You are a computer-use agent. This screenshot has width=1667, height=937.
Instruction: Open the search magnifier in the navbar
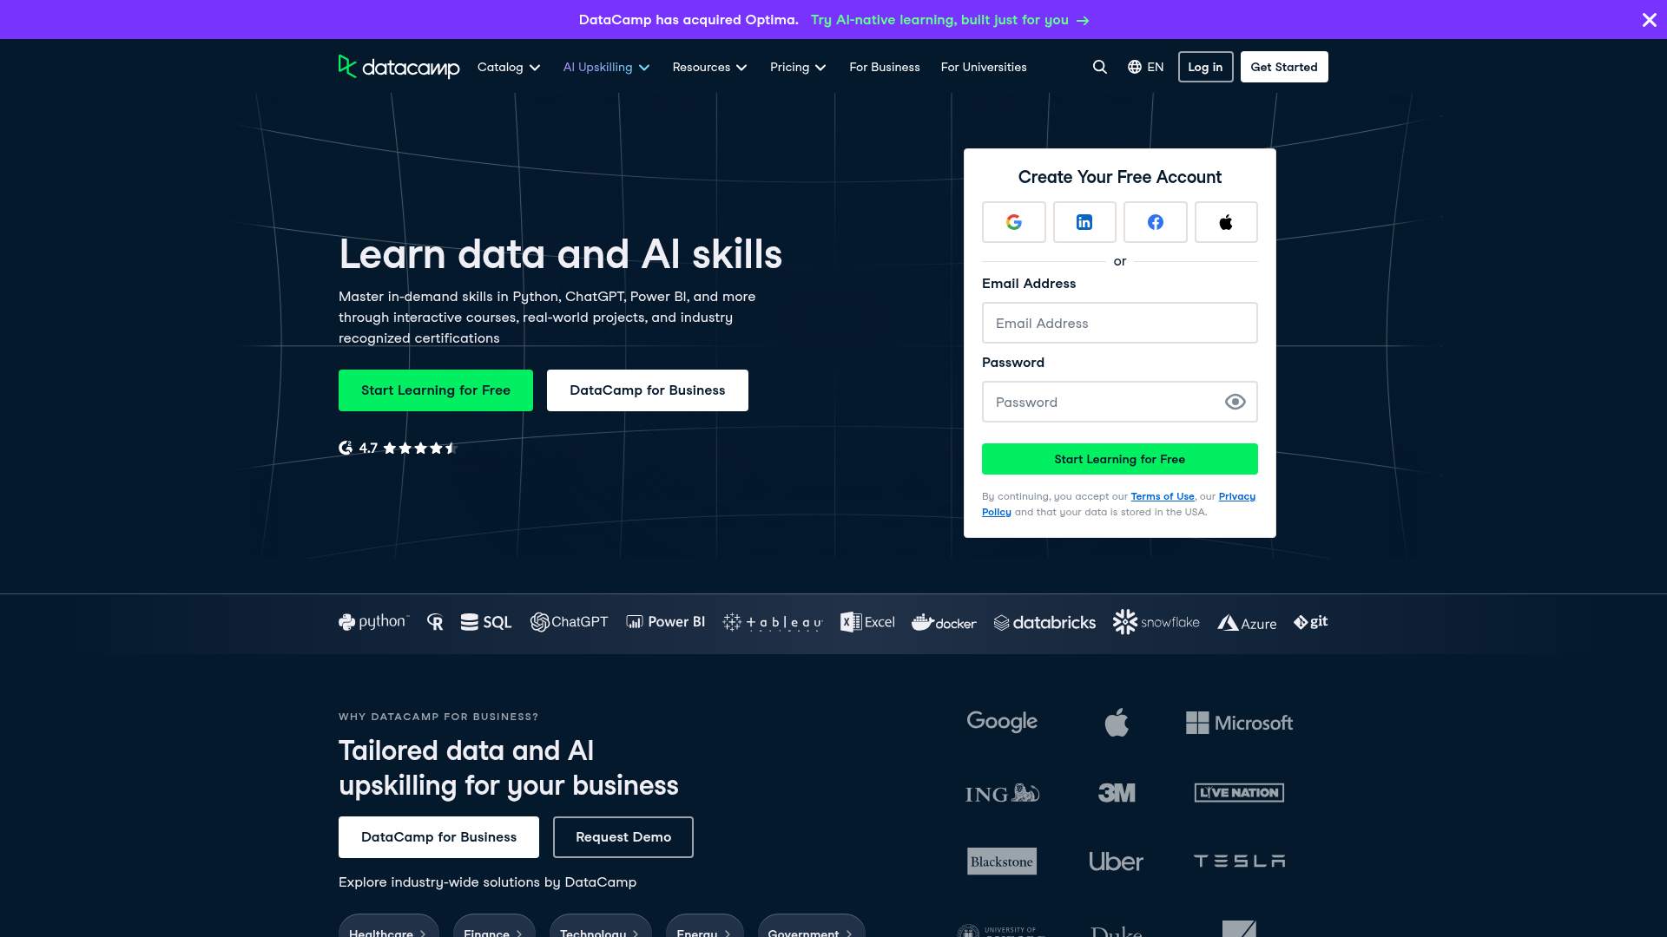(1099, 67)
